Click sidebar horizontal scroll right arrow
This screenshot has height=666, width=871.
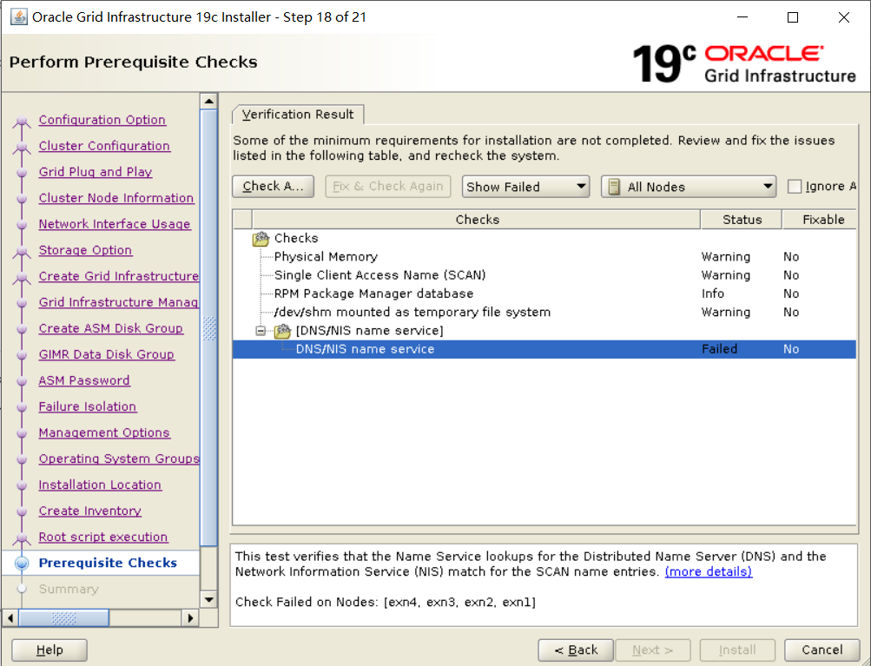tap(190, 617)
